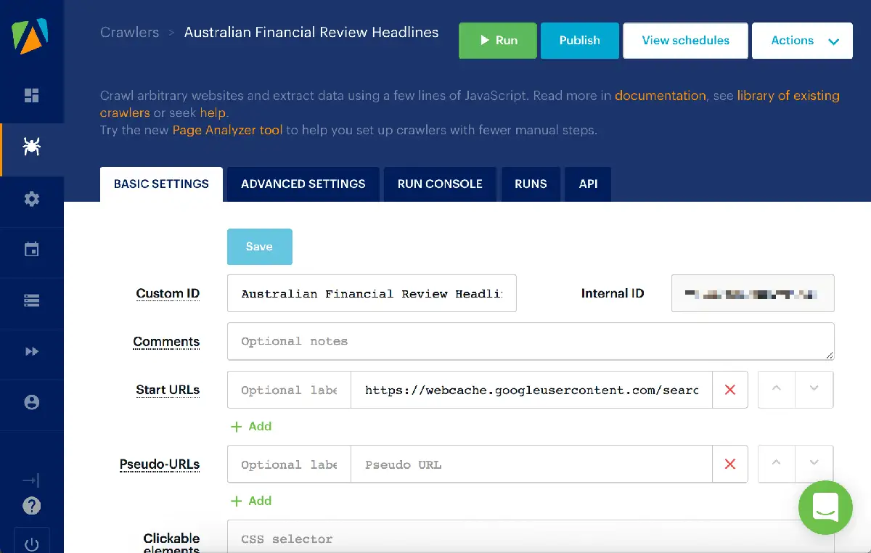Open the storage list icon in sidebar
The image size is (871, 553).
click(x=31, y=300)
